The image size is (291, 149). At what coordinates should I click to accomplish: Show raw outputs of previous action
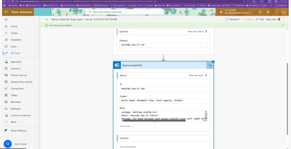tap(197, 31)
